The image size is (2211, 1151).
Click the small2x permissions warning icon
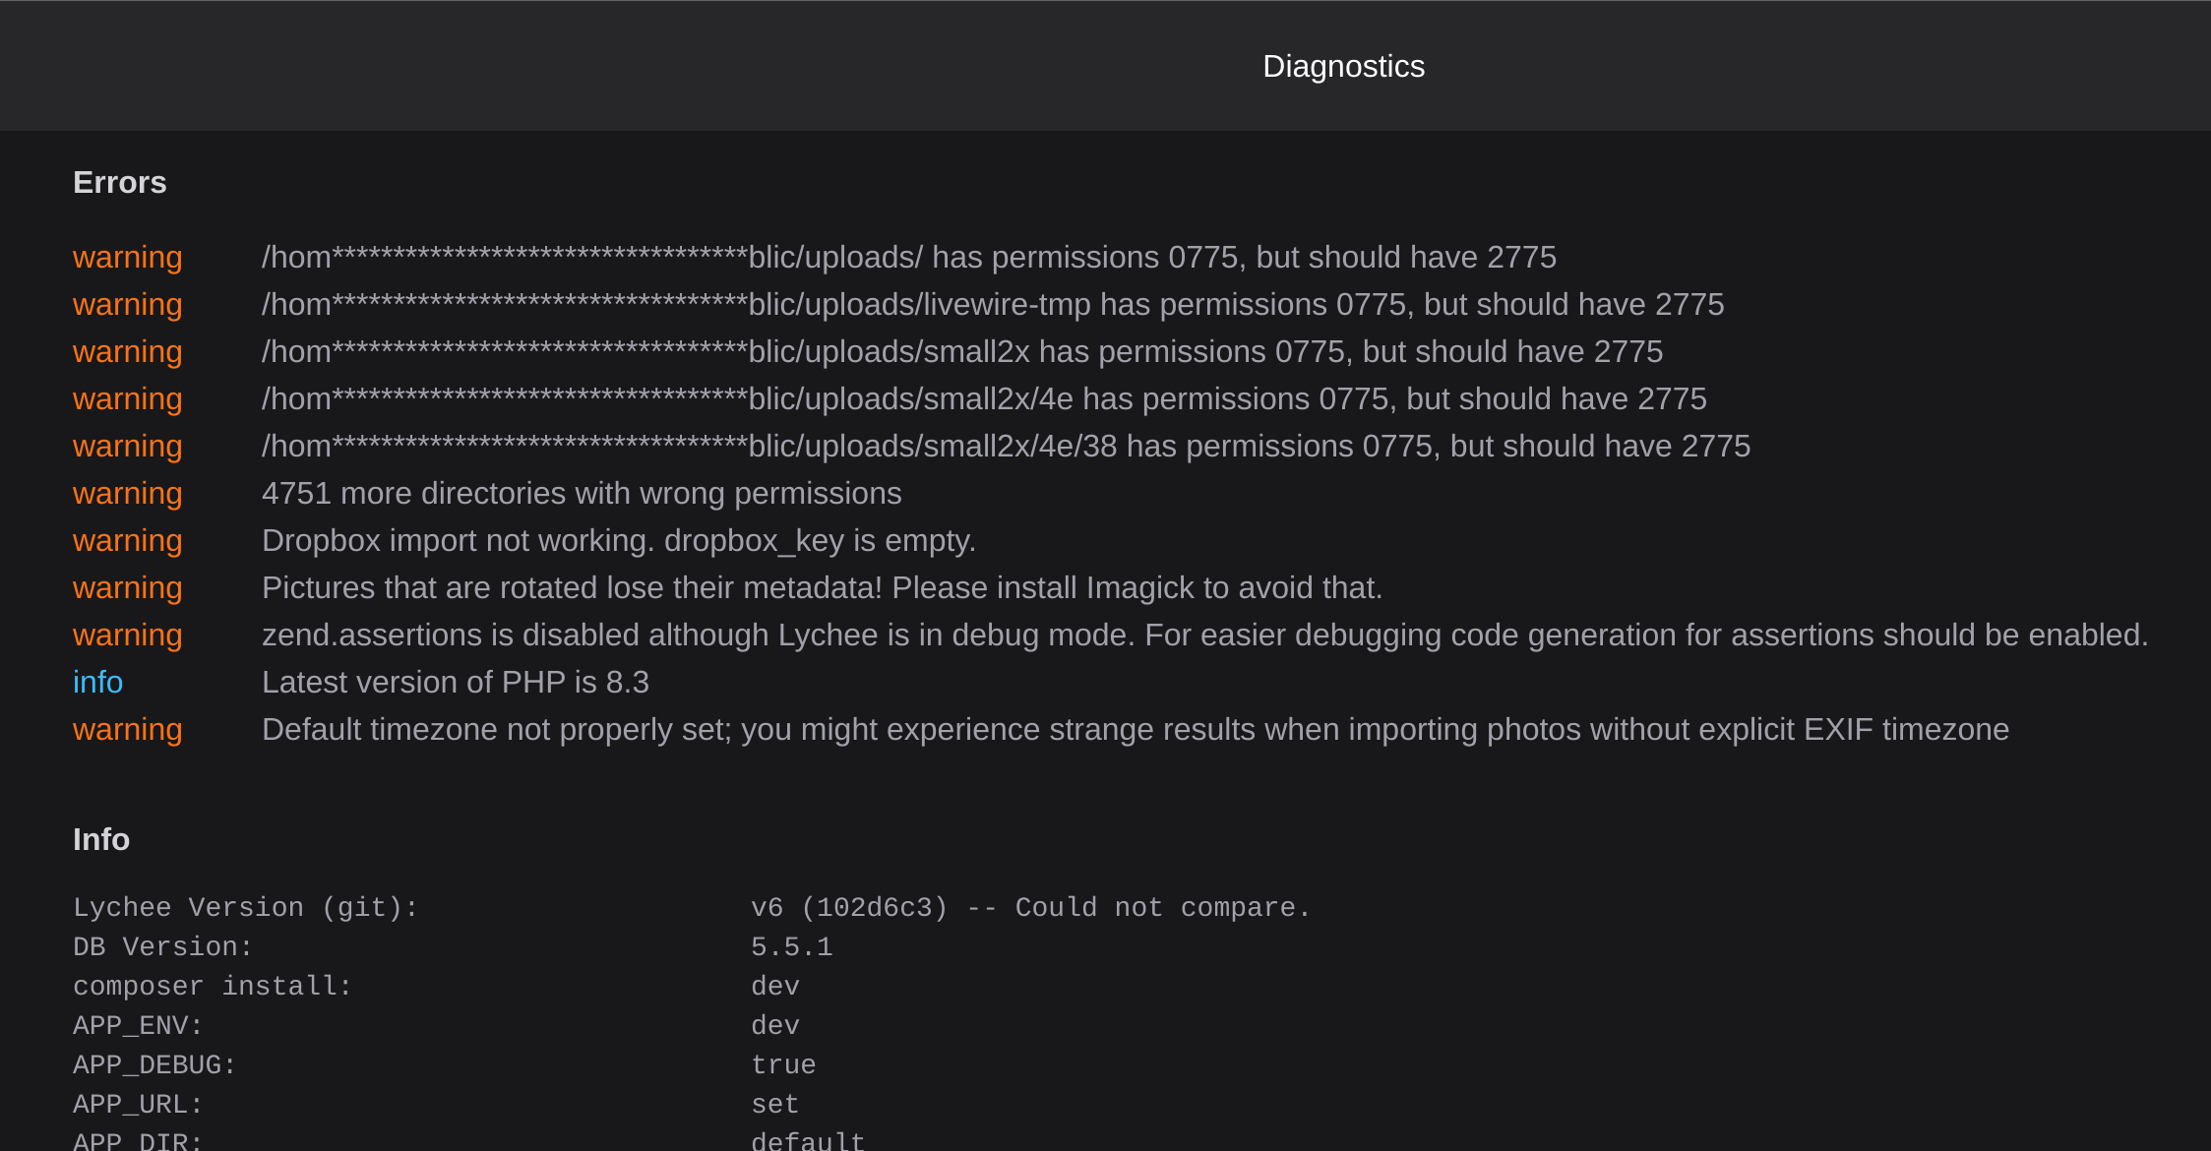coord(127,352)
